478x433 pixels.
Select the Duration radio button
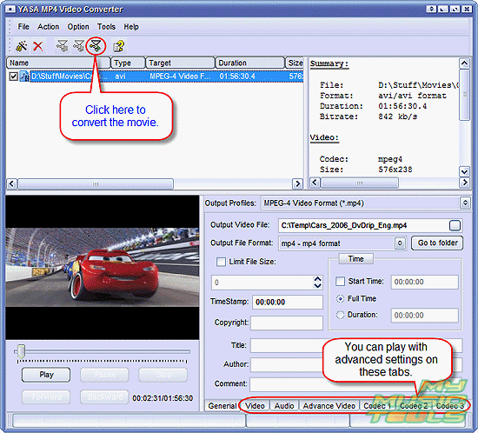pos(340,315)
